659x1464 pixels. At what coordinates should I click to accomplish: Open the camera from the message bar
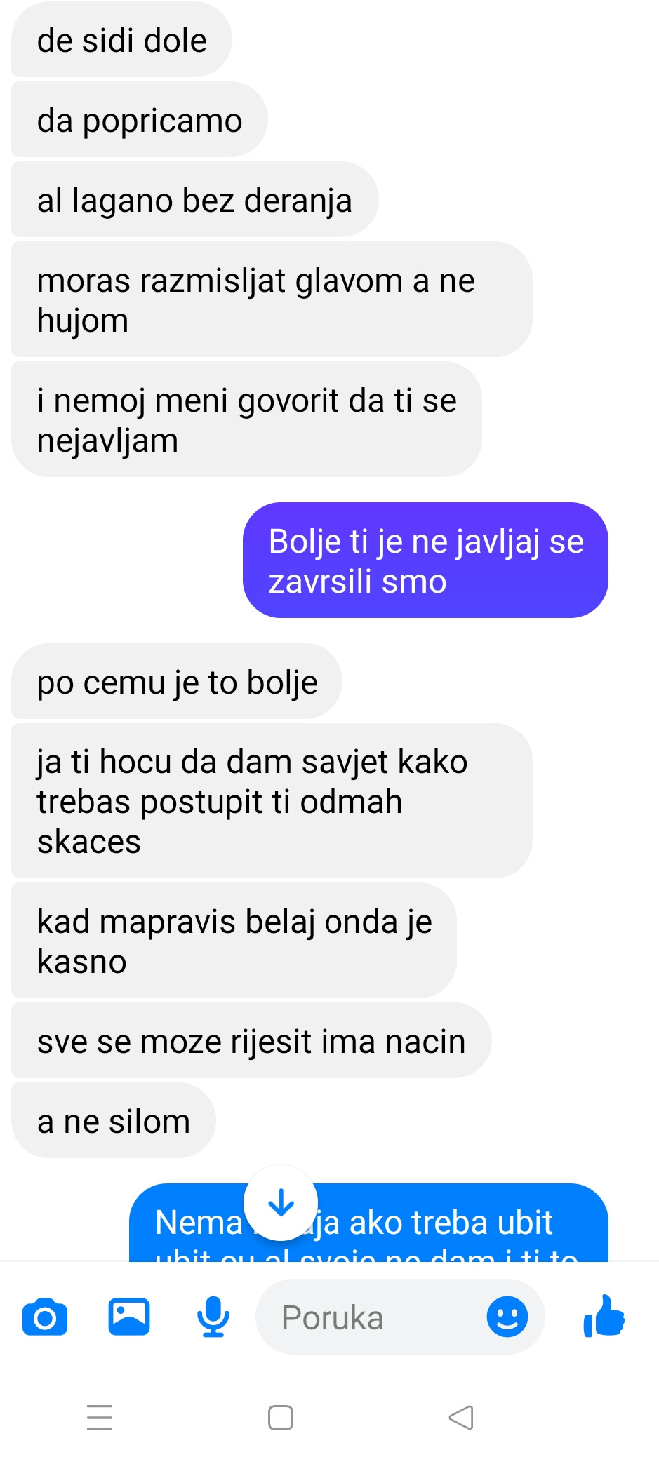coord(45,1317)
